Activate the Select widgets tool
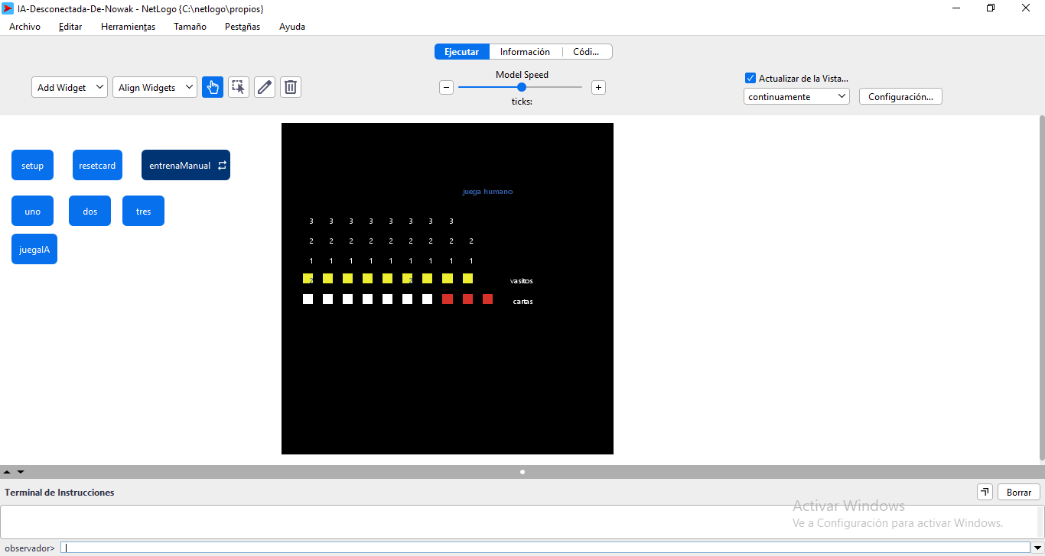The image size is (1045, 556). (239, 87)
